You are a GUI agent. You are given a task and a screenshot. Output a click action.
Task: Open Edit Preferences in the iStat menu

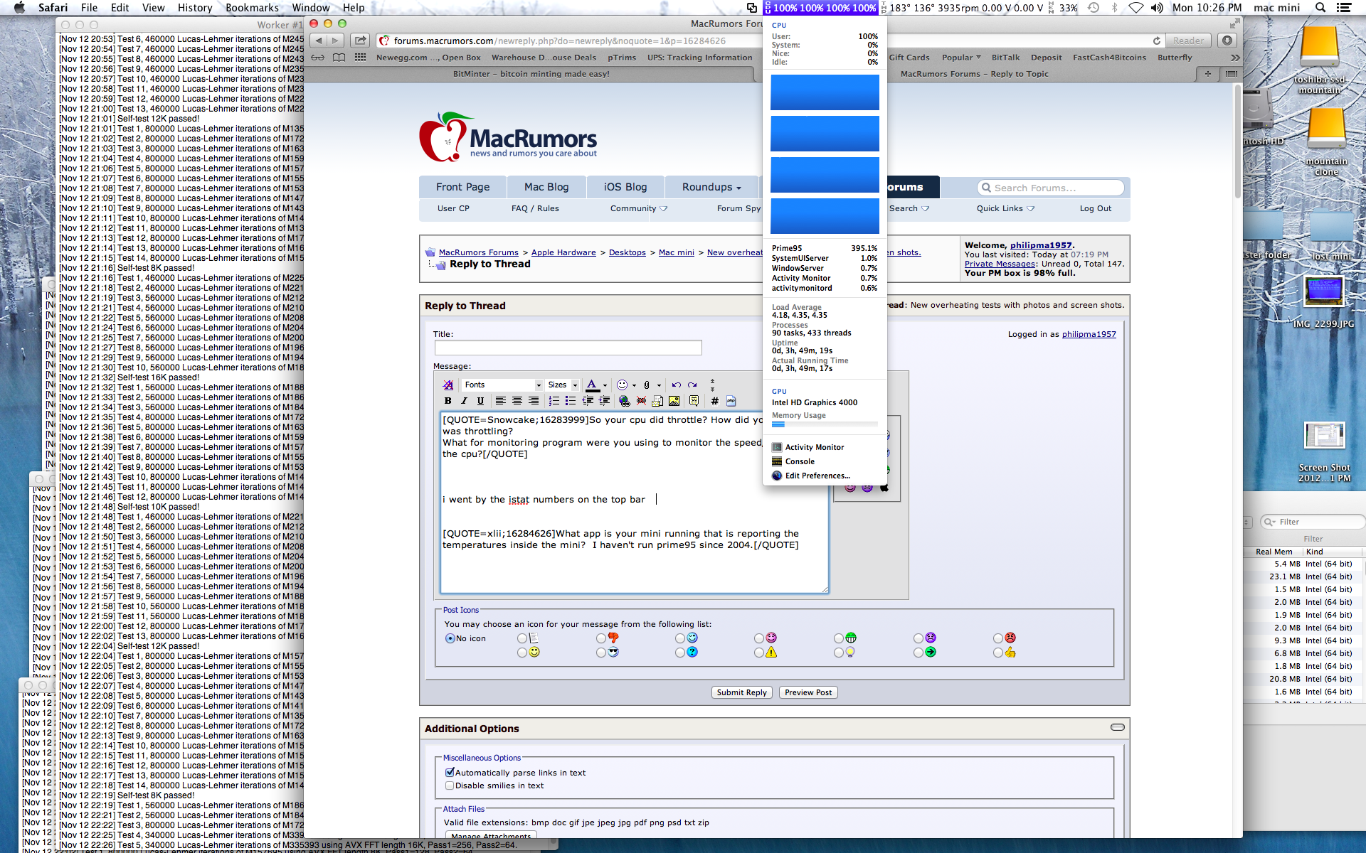[817, 476]
